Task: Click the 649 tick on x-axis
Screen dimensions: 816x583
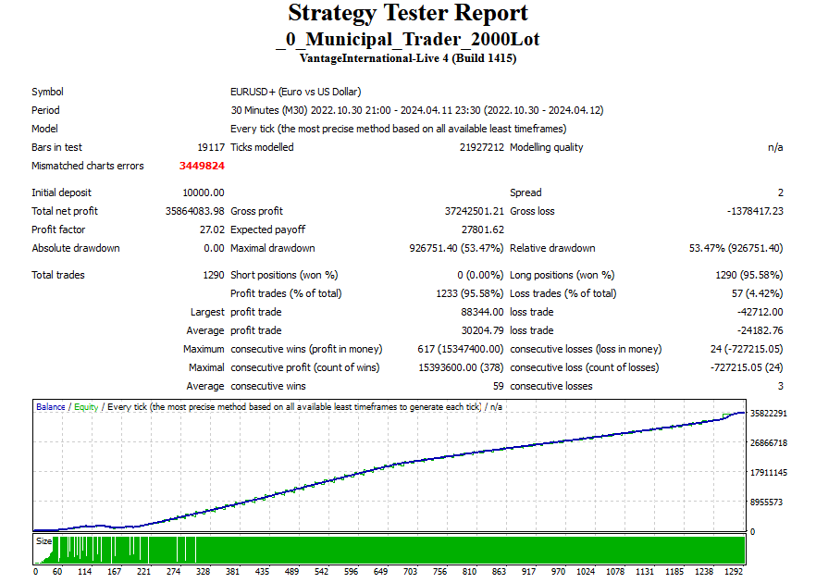Action: point(380,572)
